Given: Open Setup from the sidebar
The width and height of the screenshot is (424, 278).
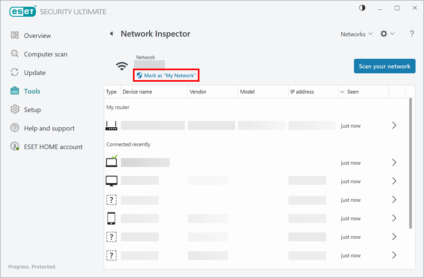Looking at the screenshot, I should 32,110.
